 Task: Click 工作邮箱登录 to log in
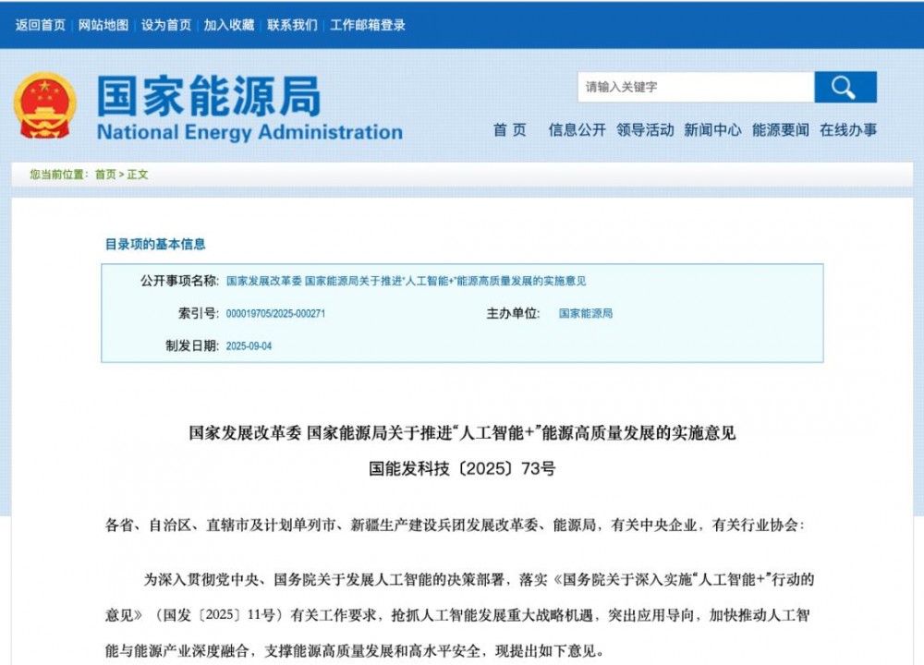(368, 25)
